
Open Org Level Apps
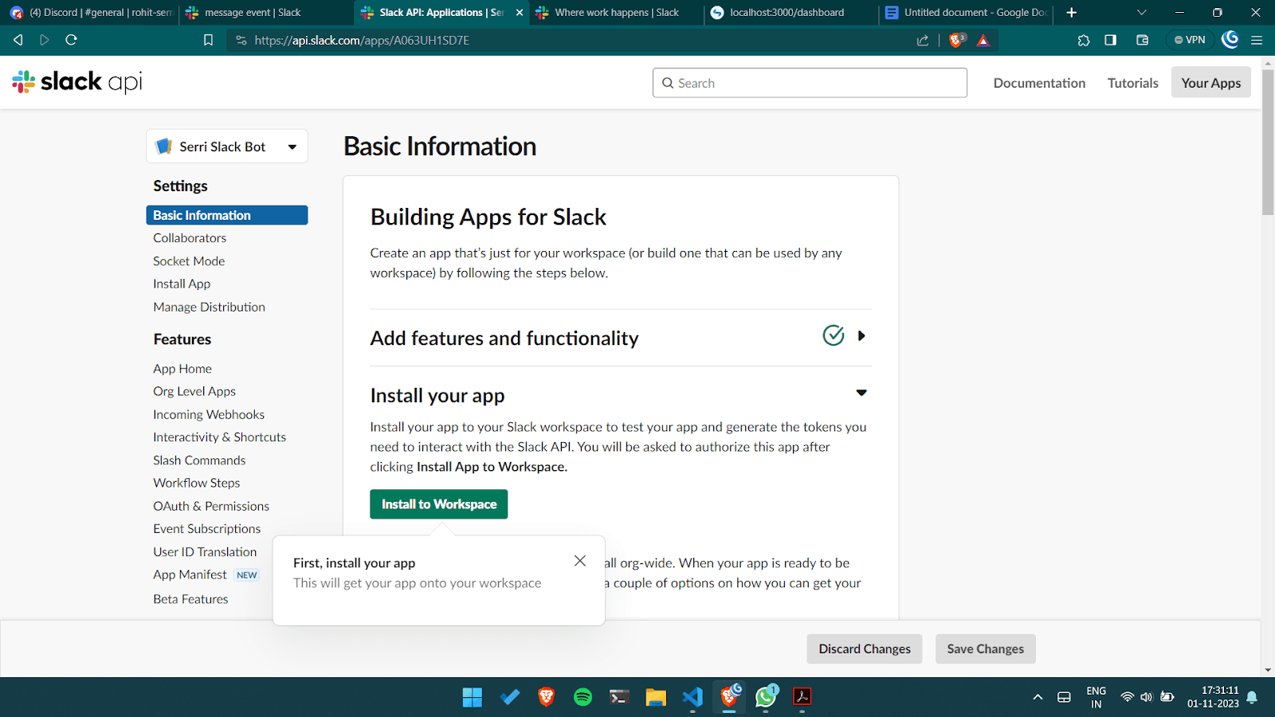[194, 391]
